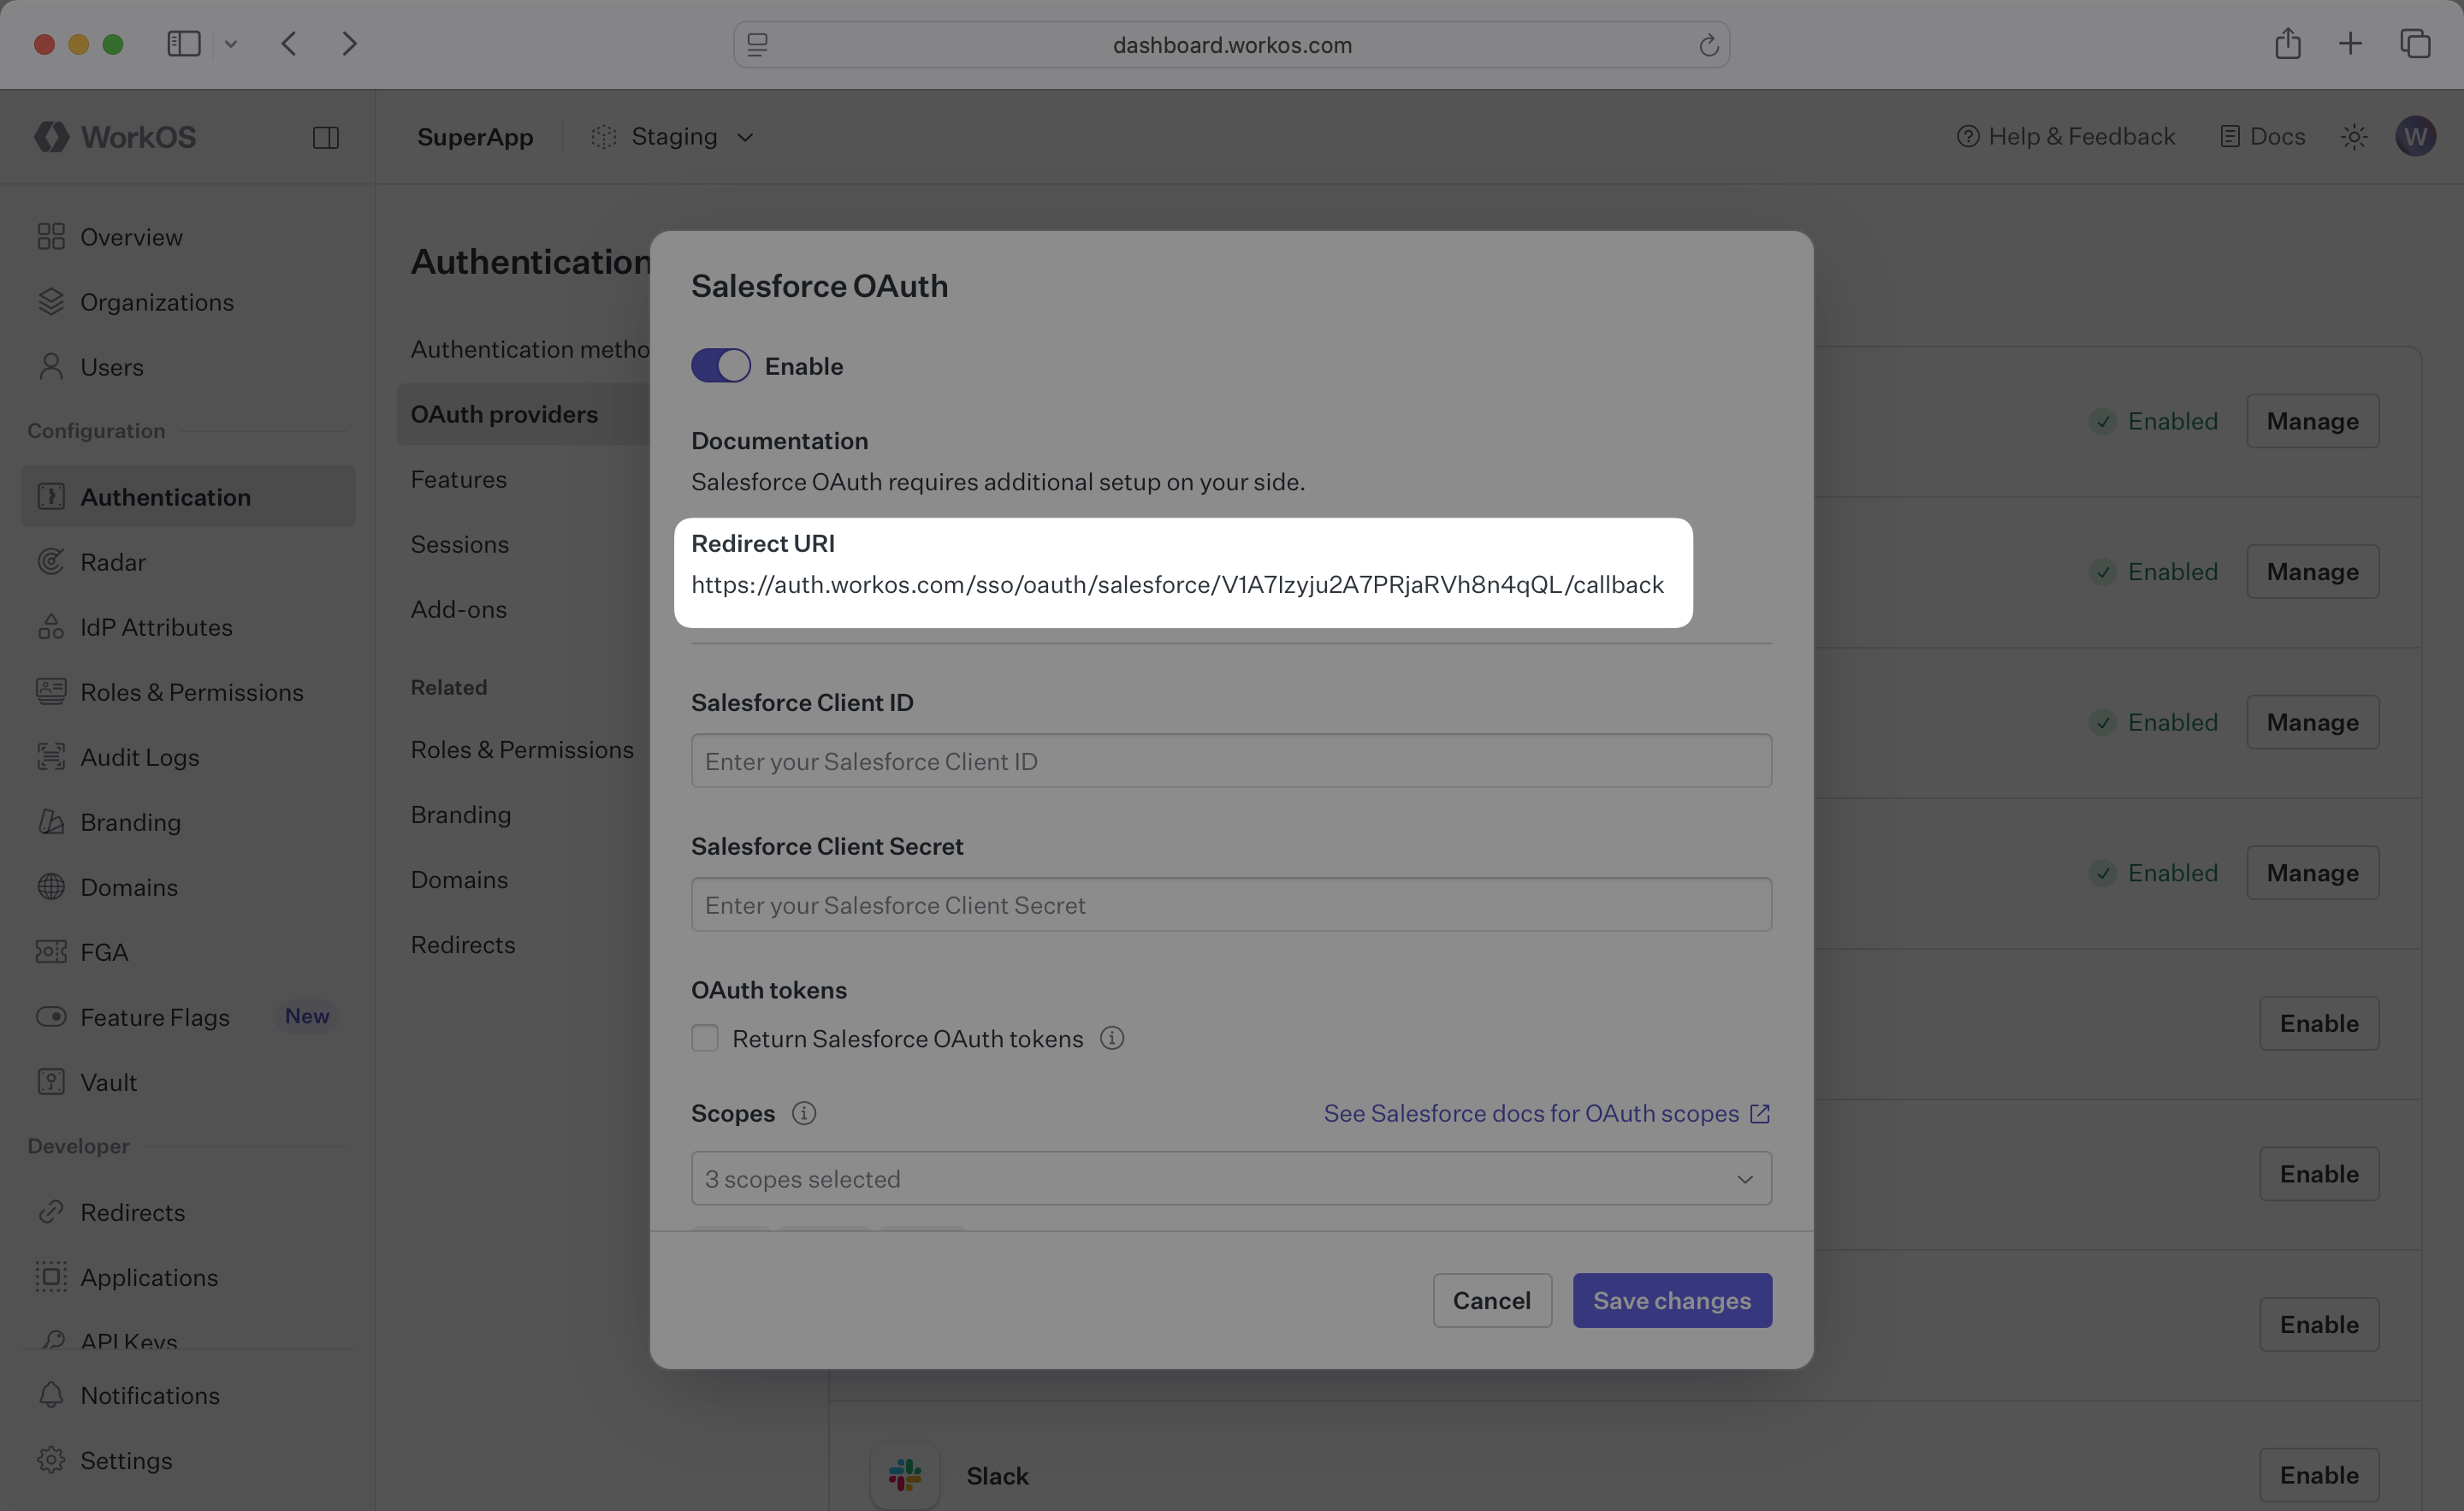This screenshot has width=2464, height=1511.
Task: Check Return Salesforce OAuth tokens checkbox
Action: [705, 1038]
